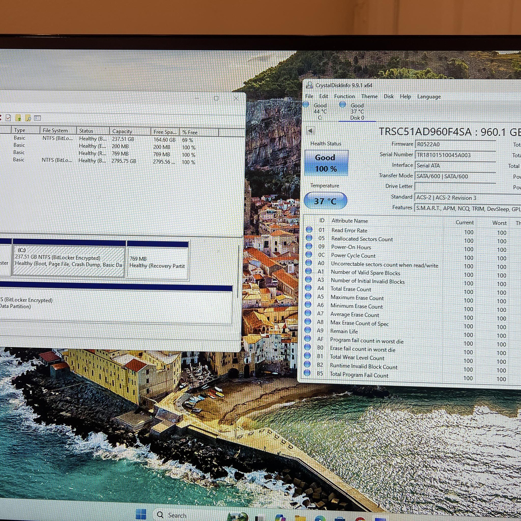Click the Transfer Mode field SATA/600
Screen dimensions: 521x521
[x=455, y=176]
